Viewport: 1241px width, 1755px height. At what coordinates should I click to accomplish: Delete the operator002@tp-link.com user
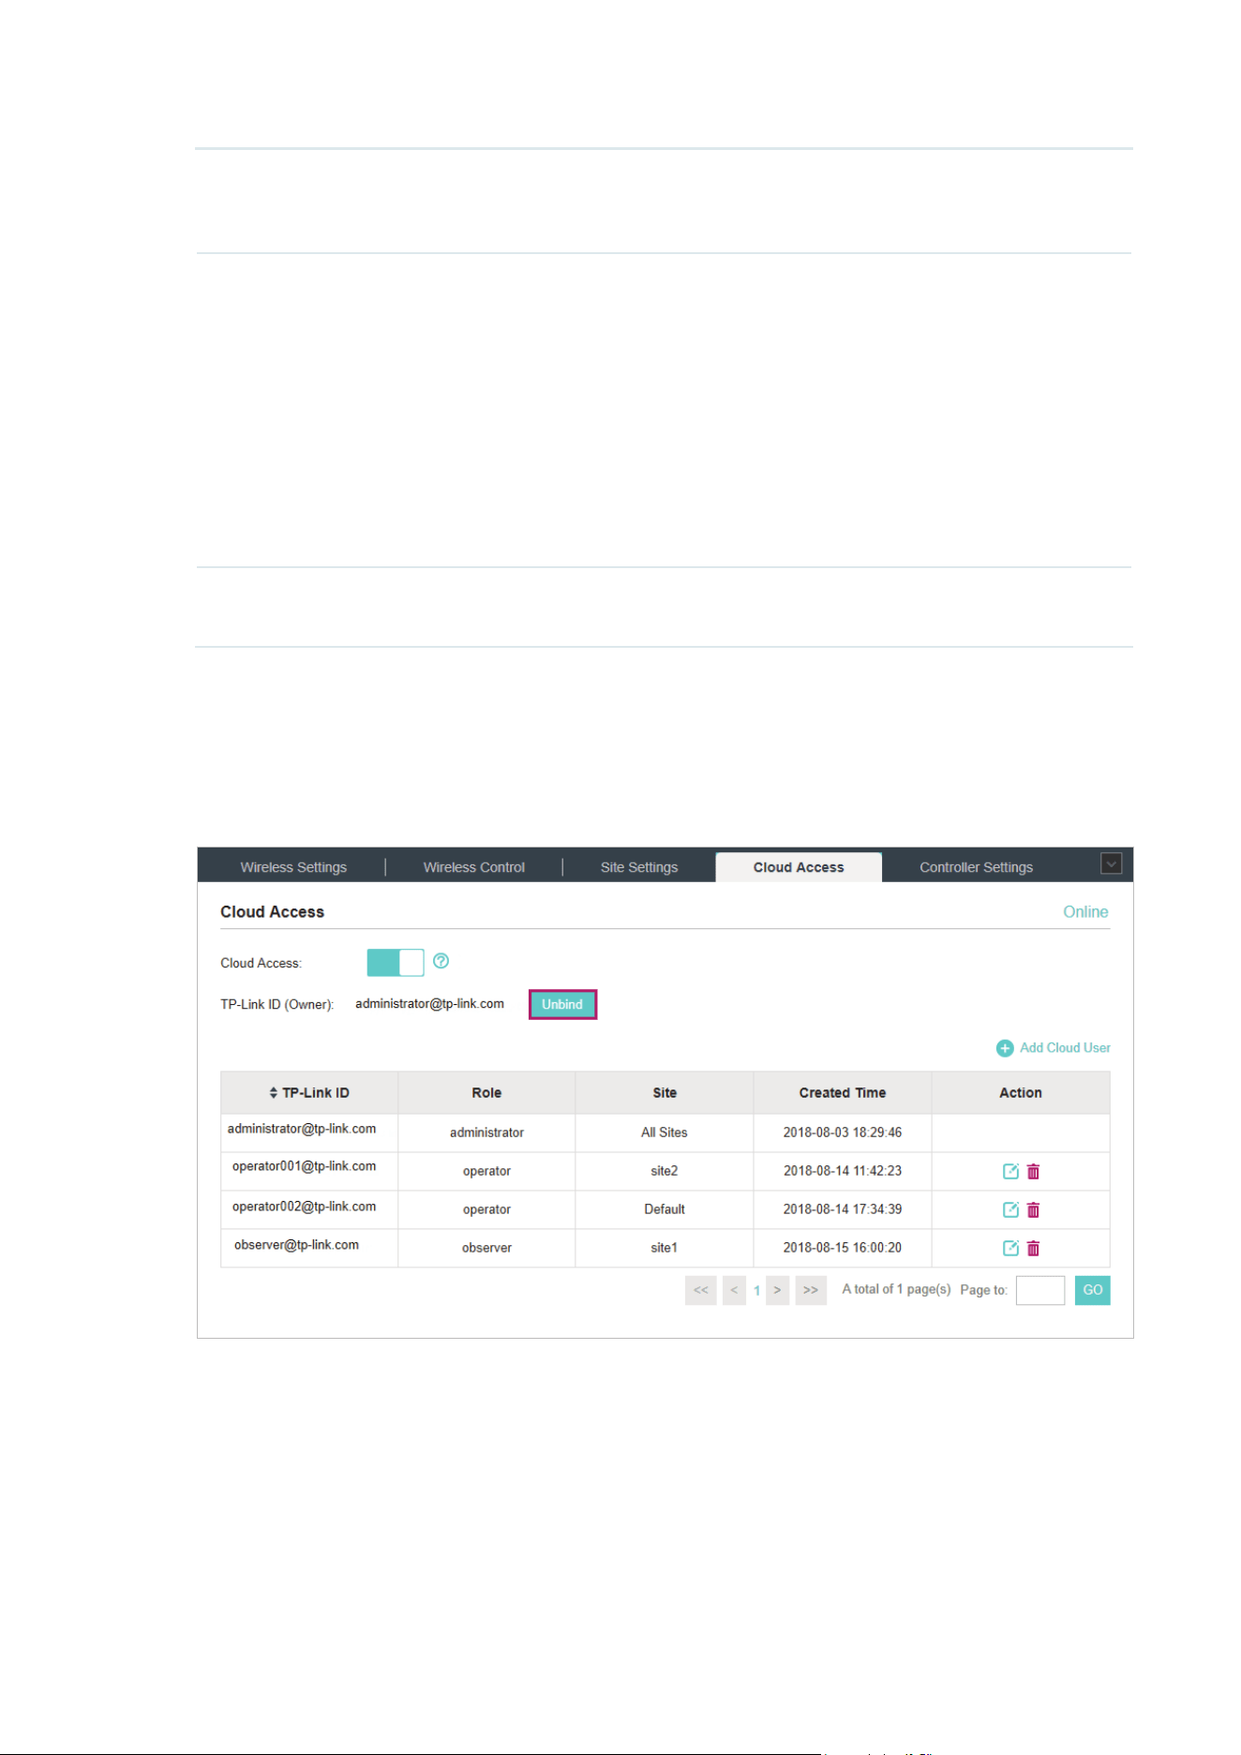point(1033,1209)
